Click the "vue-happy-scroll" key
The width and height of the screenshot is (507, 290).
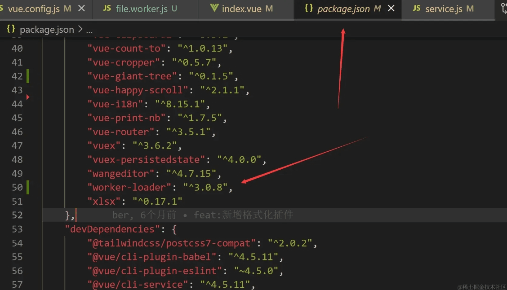138,90
